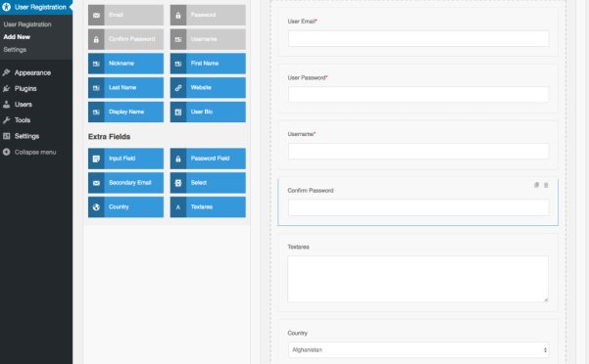Open User Registration top menu item
The image size is (589, 364).
pyautogui.click(x=36, y=7)
